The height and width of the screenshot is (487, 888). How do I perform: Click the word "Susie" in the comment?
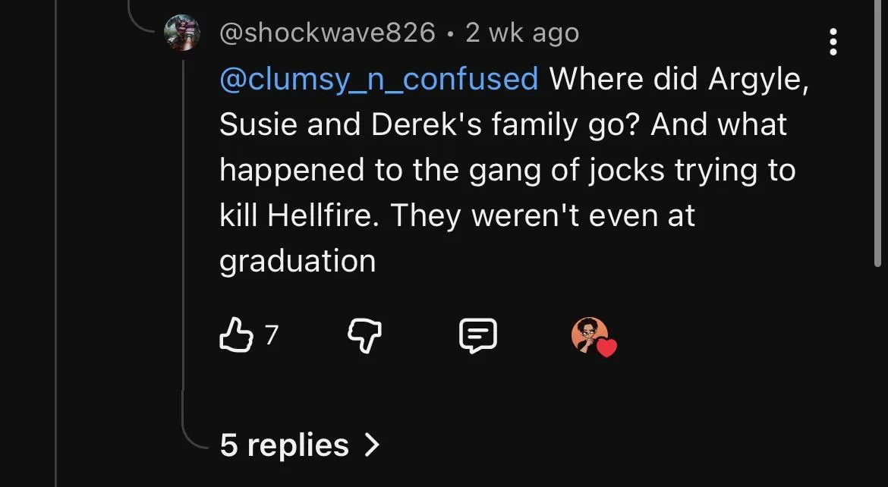click(x=258, y=124)
